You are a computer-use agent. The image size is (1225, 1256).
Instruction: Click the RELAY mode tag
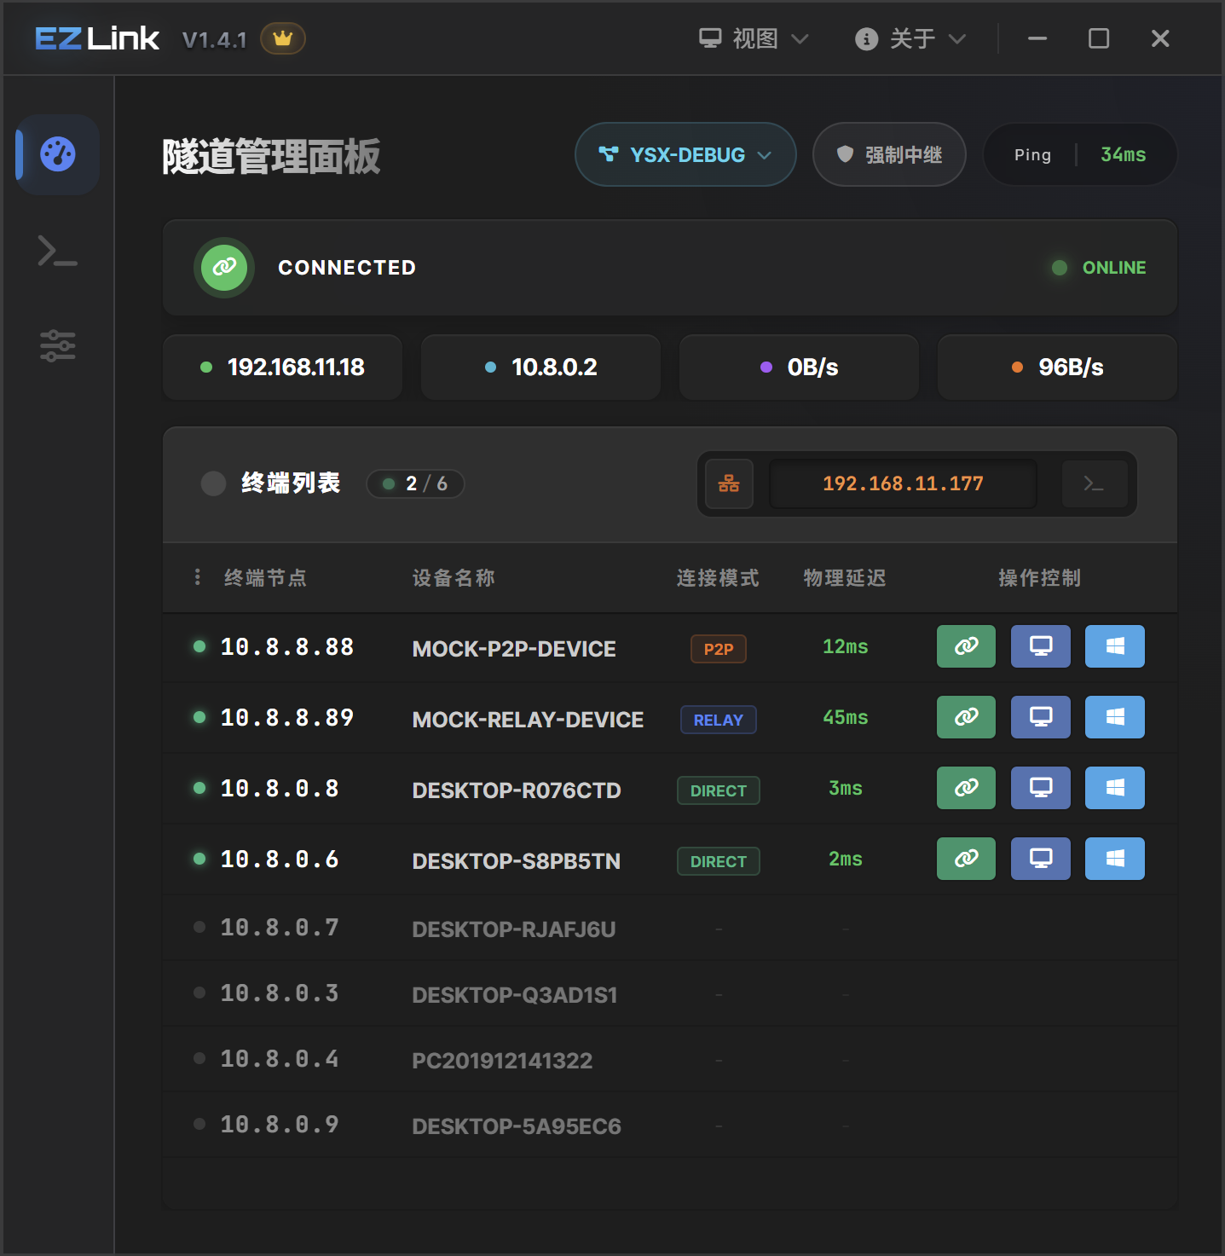(719, 720)
